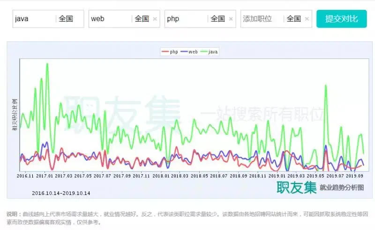Click the 2017.07 axis label
The height and width of the screenshot is (230, 375).
point(102,176)
